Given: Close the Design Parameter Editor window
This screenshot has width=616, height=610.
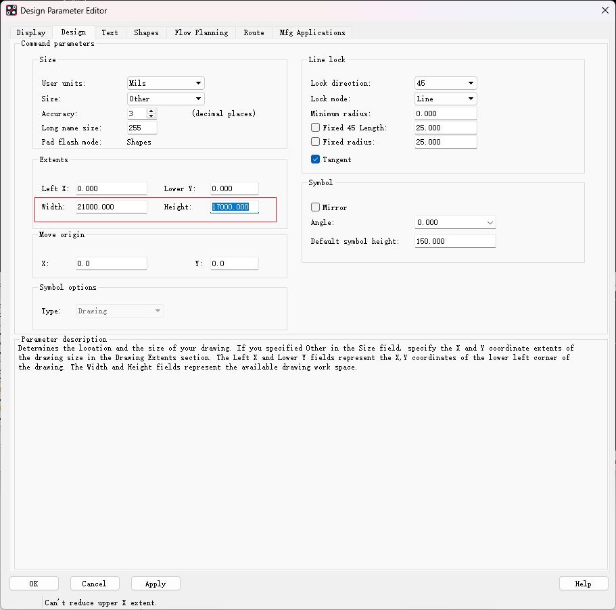Looking at the screenshot, I should click(605, 11).
